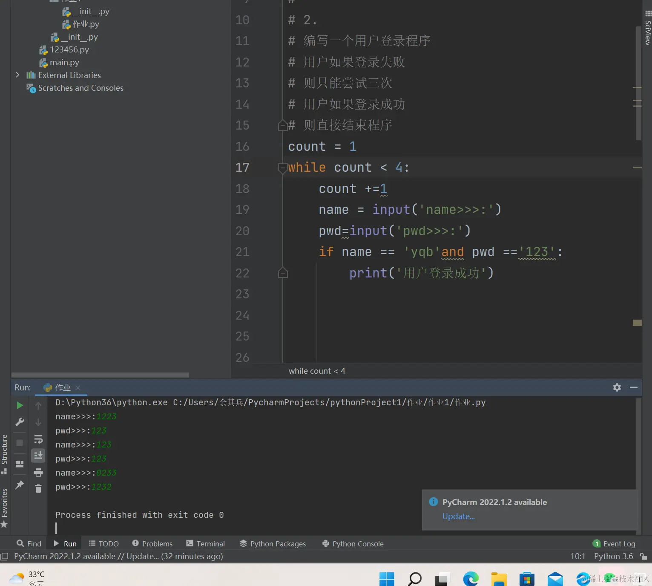Expand External Libraries tree node
652x586 pixels.
pos(17,75)
